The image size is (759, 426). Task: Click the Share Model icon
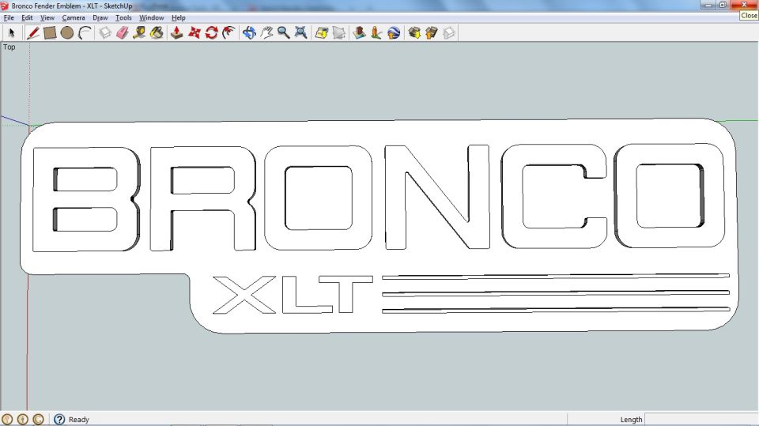(432, 33)
